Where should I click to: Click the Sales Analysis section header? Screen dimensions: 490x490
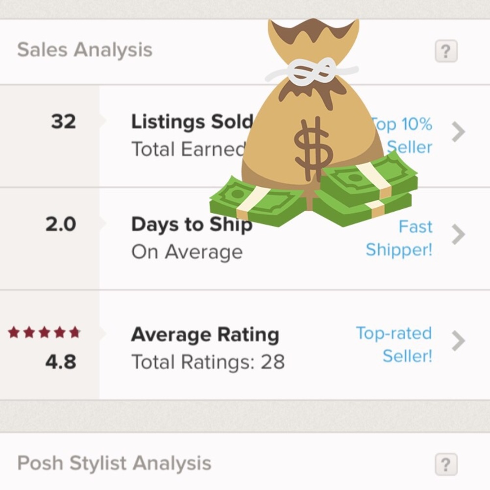(x=85, y=50)
